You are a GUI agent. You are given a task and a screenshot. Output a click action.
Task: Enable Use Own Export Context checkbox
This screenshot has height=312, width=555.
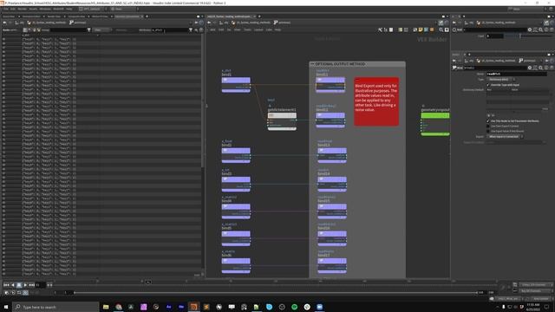pyautogui.click(x=488, y=126)
